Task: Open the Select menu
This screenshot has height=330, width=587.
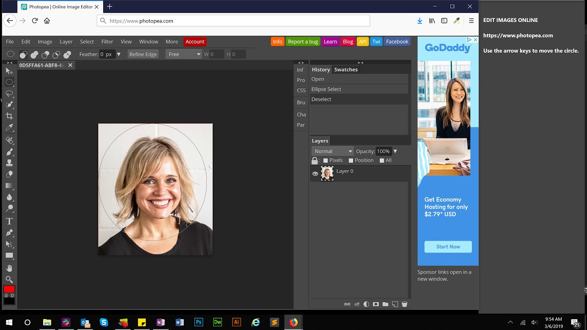Action: point(87,42)
